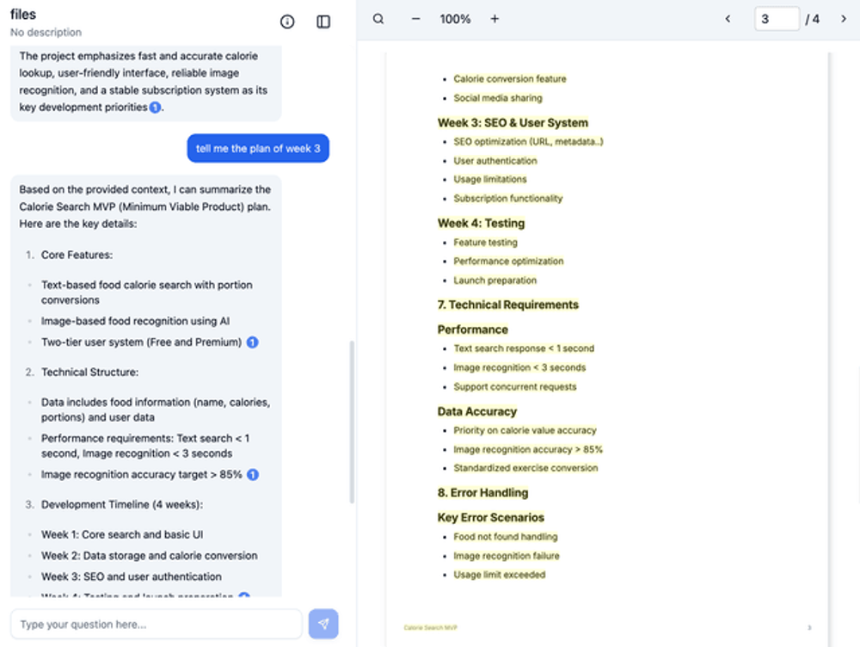Click Technical Structure: list item in chat
Image resolution: width=860 pixels, height=647 pixels.
coord(90,372)
